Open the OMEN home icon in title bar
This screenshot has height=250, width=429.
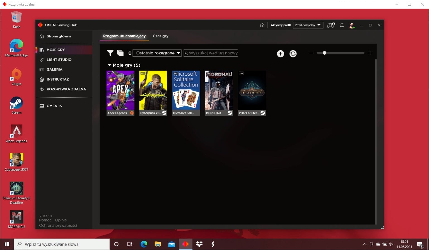tap(262, 25)
